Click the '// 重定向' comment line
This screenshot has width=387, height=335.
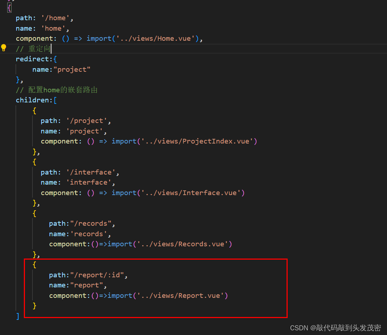[x=33, y=49]
